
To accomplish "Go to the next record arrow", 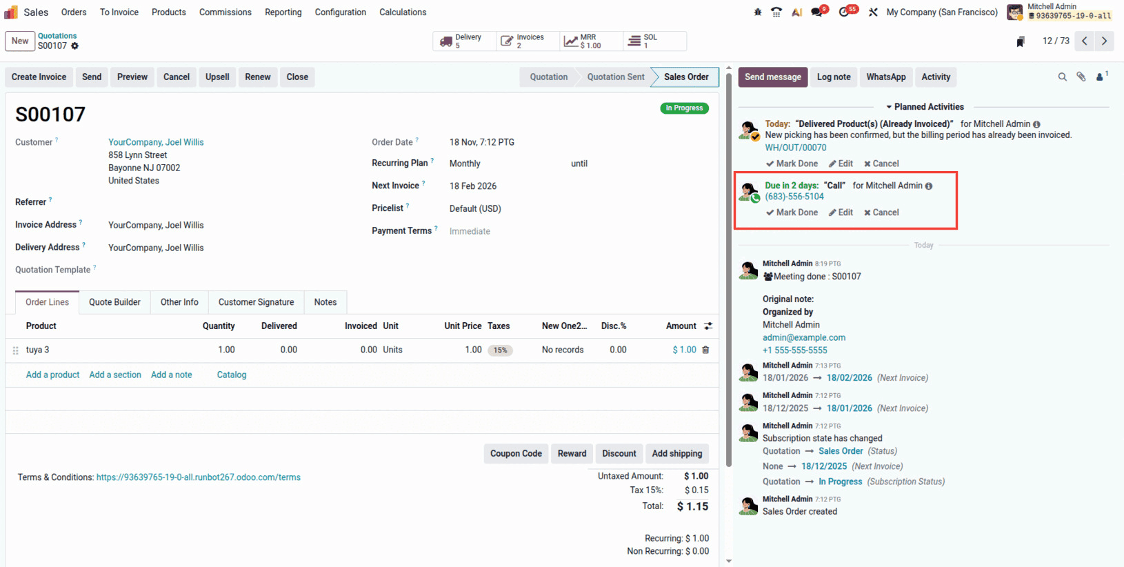I will 1104,41.
